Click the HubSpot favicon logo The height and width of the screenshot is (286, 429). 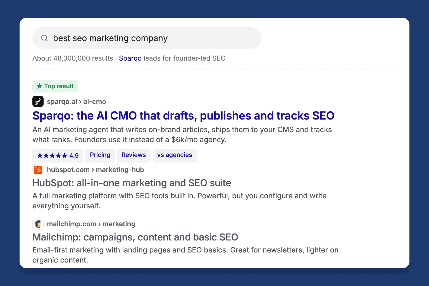click(38, 170)
